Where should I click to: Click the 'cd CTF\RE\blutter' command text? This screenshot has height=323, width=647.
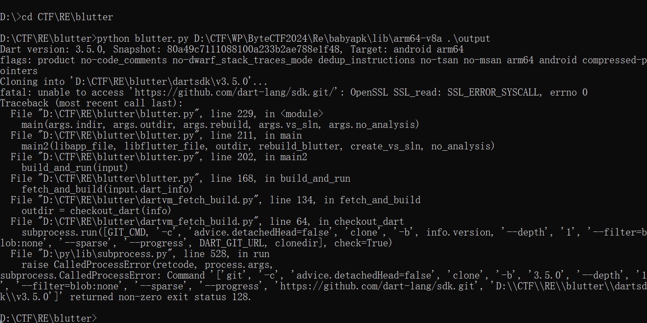[x=67, y=17]
